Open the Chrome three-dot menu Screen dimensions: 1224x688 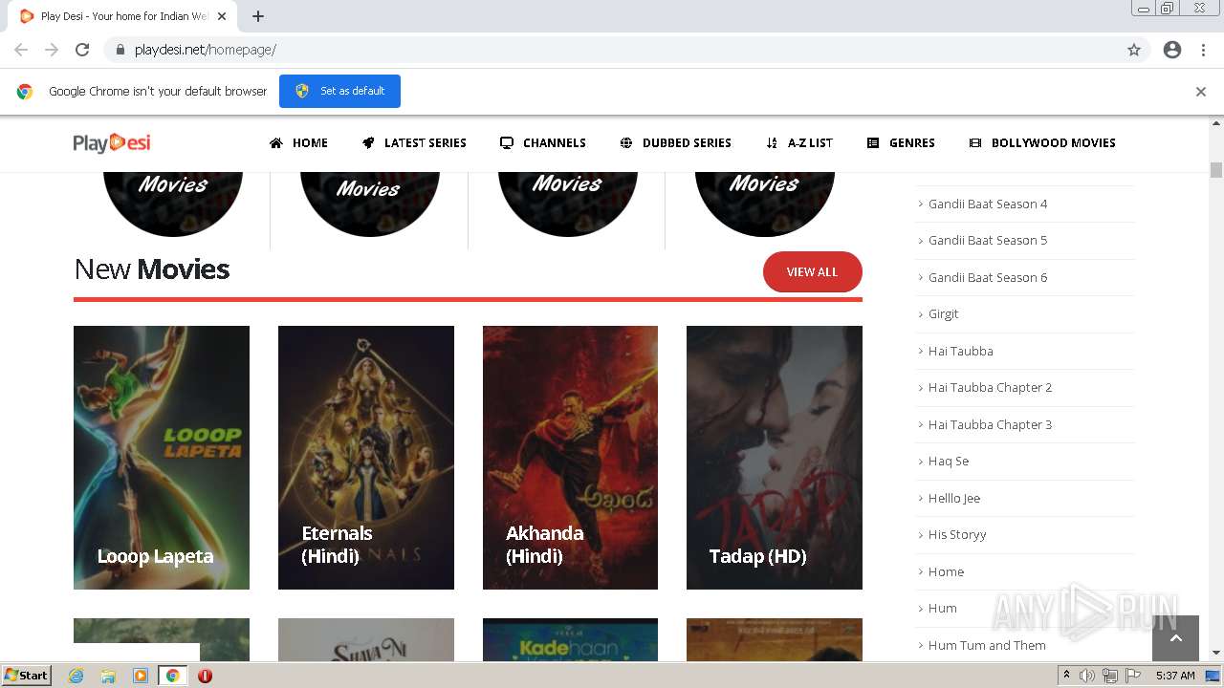pyautogui.click(x=1203, y=50)
